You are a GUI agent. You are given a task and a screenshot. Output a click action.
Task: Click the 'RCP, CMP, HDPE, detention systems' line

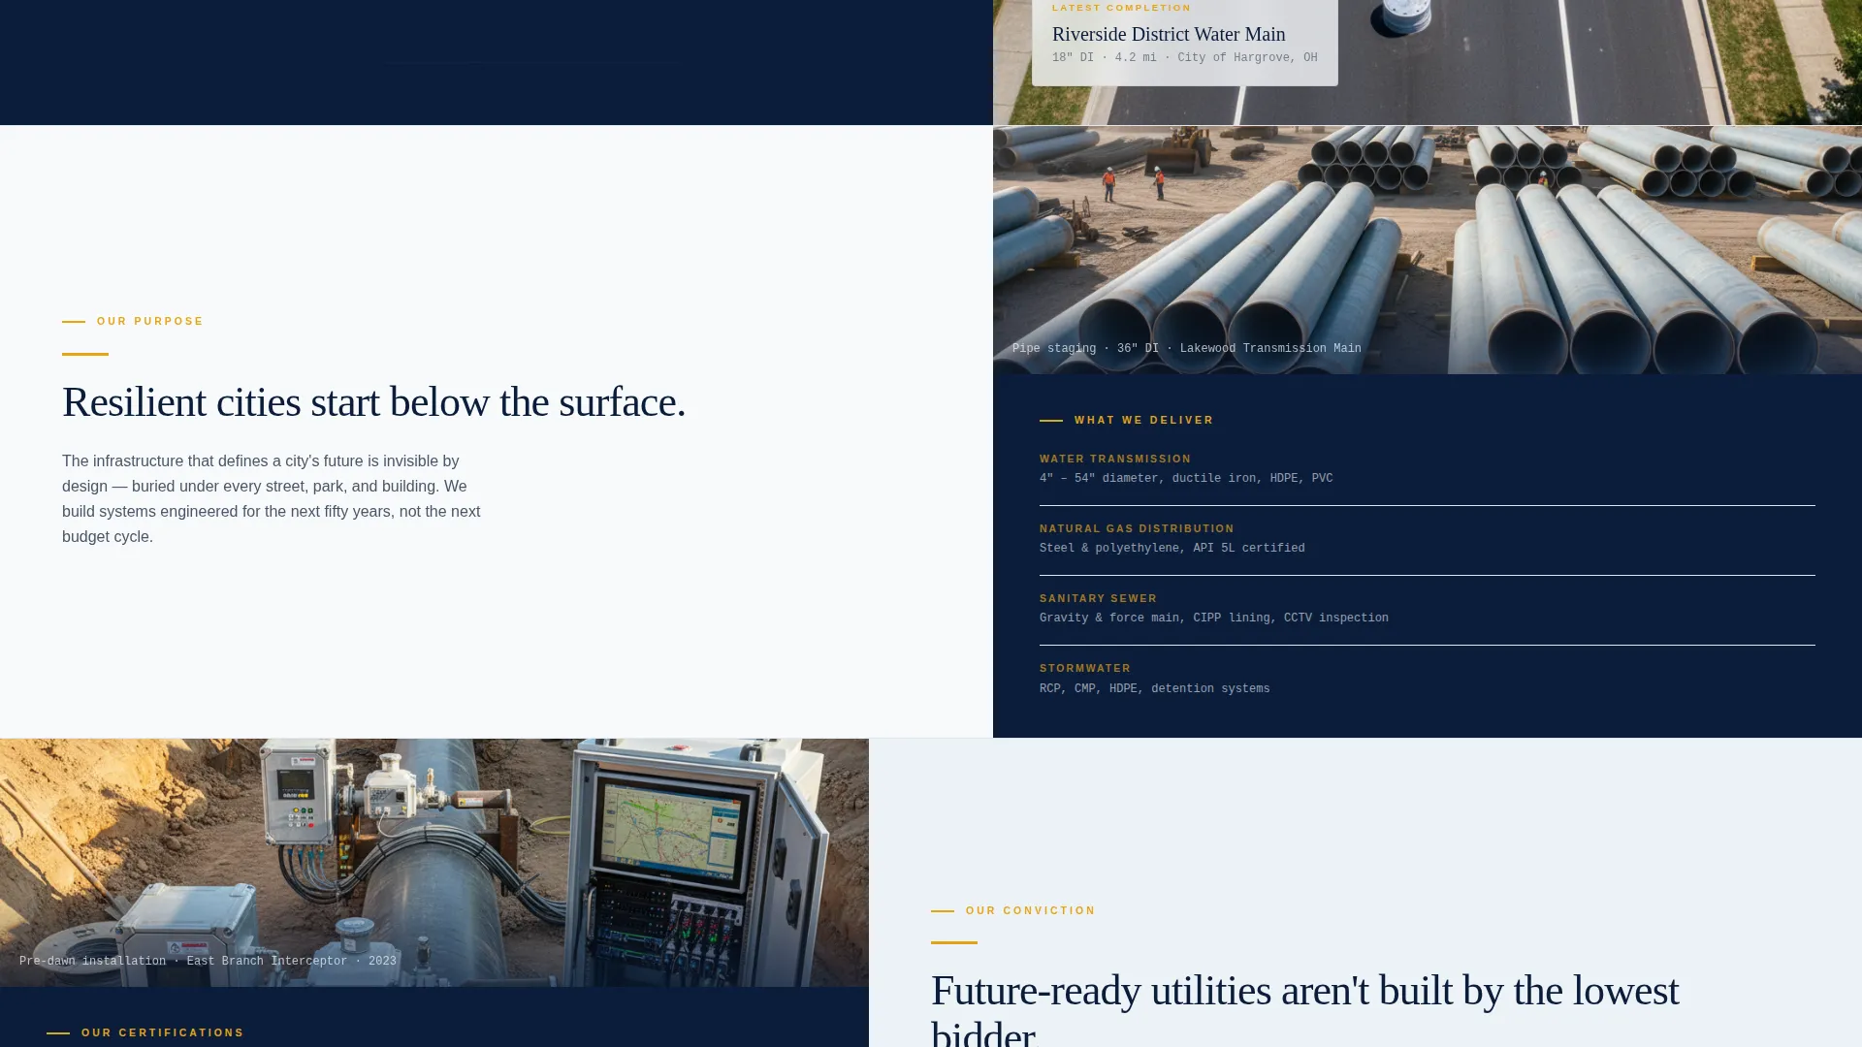(1154, 689)
